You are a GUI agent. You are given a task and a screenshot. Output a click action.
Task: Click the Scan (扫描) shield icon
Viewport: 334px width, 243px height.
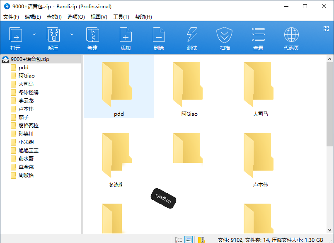pos(224,35)
